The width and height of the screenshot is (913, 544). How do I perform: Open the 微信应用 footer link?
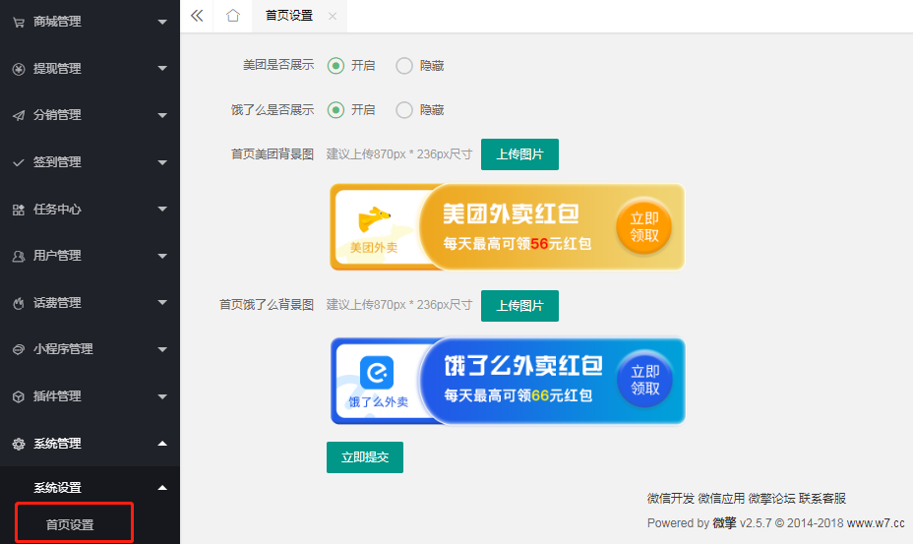(x=721, y=499)
